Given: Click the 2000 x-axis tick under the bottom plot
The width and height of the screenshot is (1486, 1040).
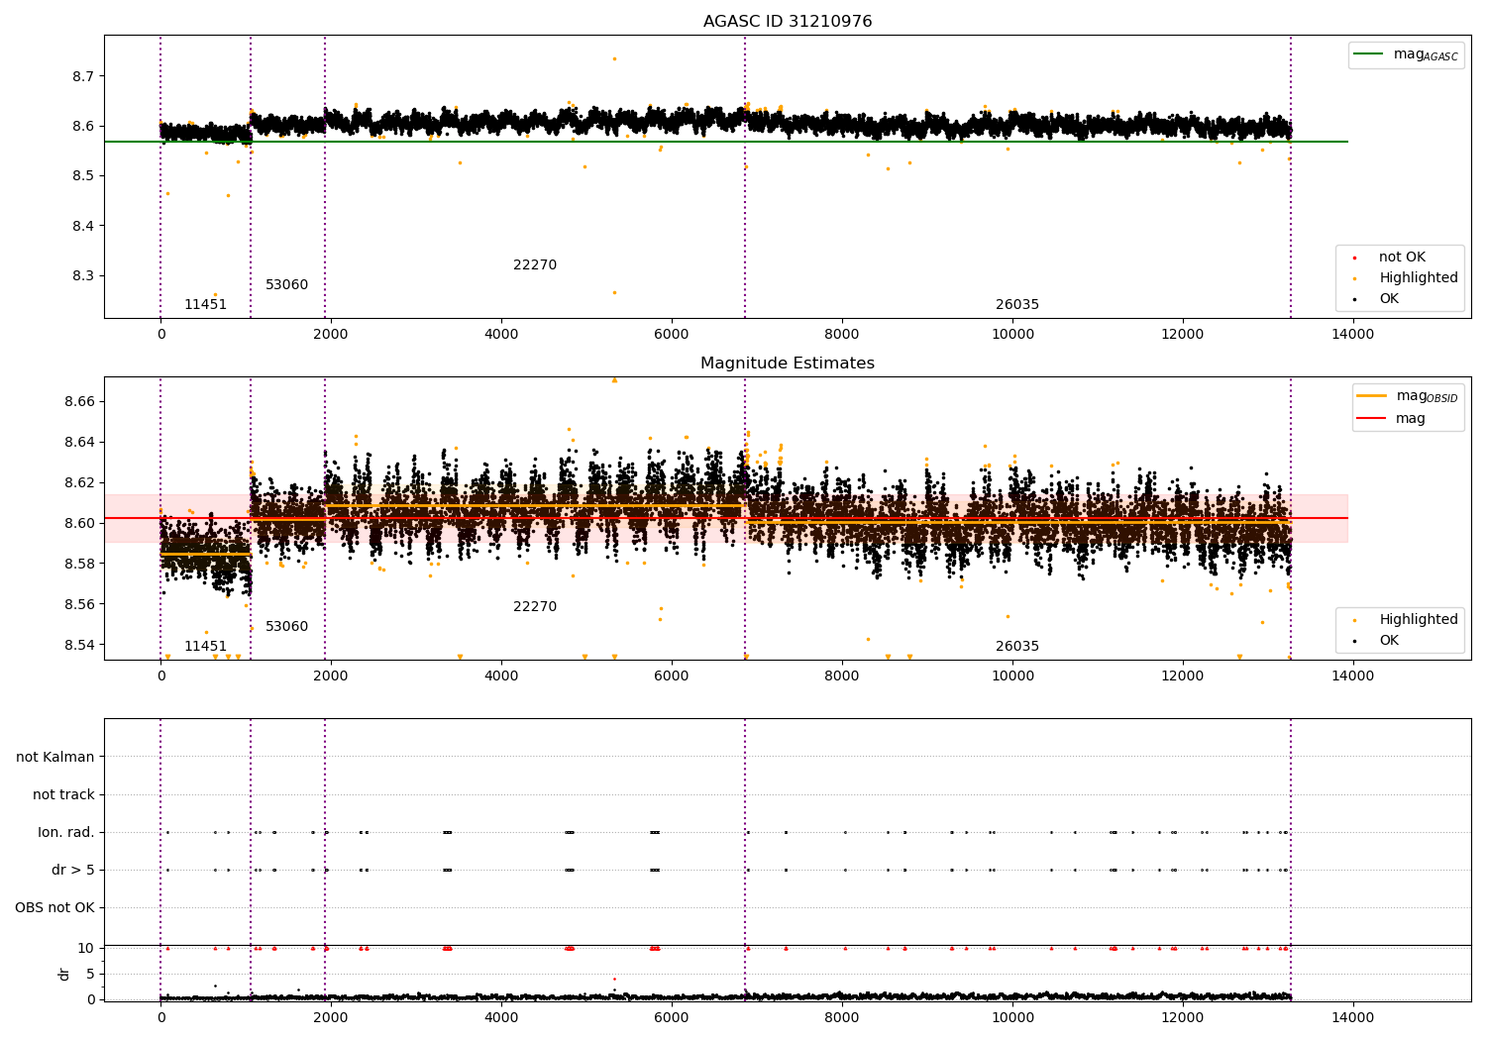Looking at the screenshot, I should (331, 1017).
